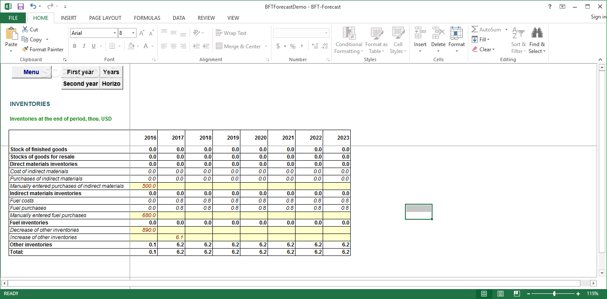The width and height of the screenshot is (607, 299).
Task: Activate the Format Painter
Action: pyautogui.click(x=43, y=49)
